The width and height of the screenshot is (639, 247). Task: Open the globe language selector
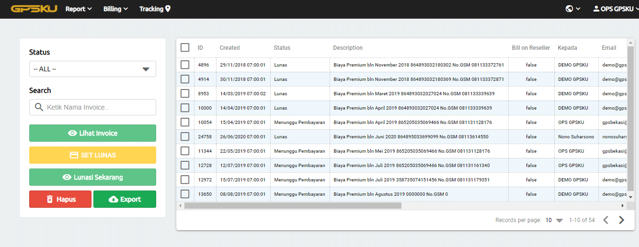(573, 9)
